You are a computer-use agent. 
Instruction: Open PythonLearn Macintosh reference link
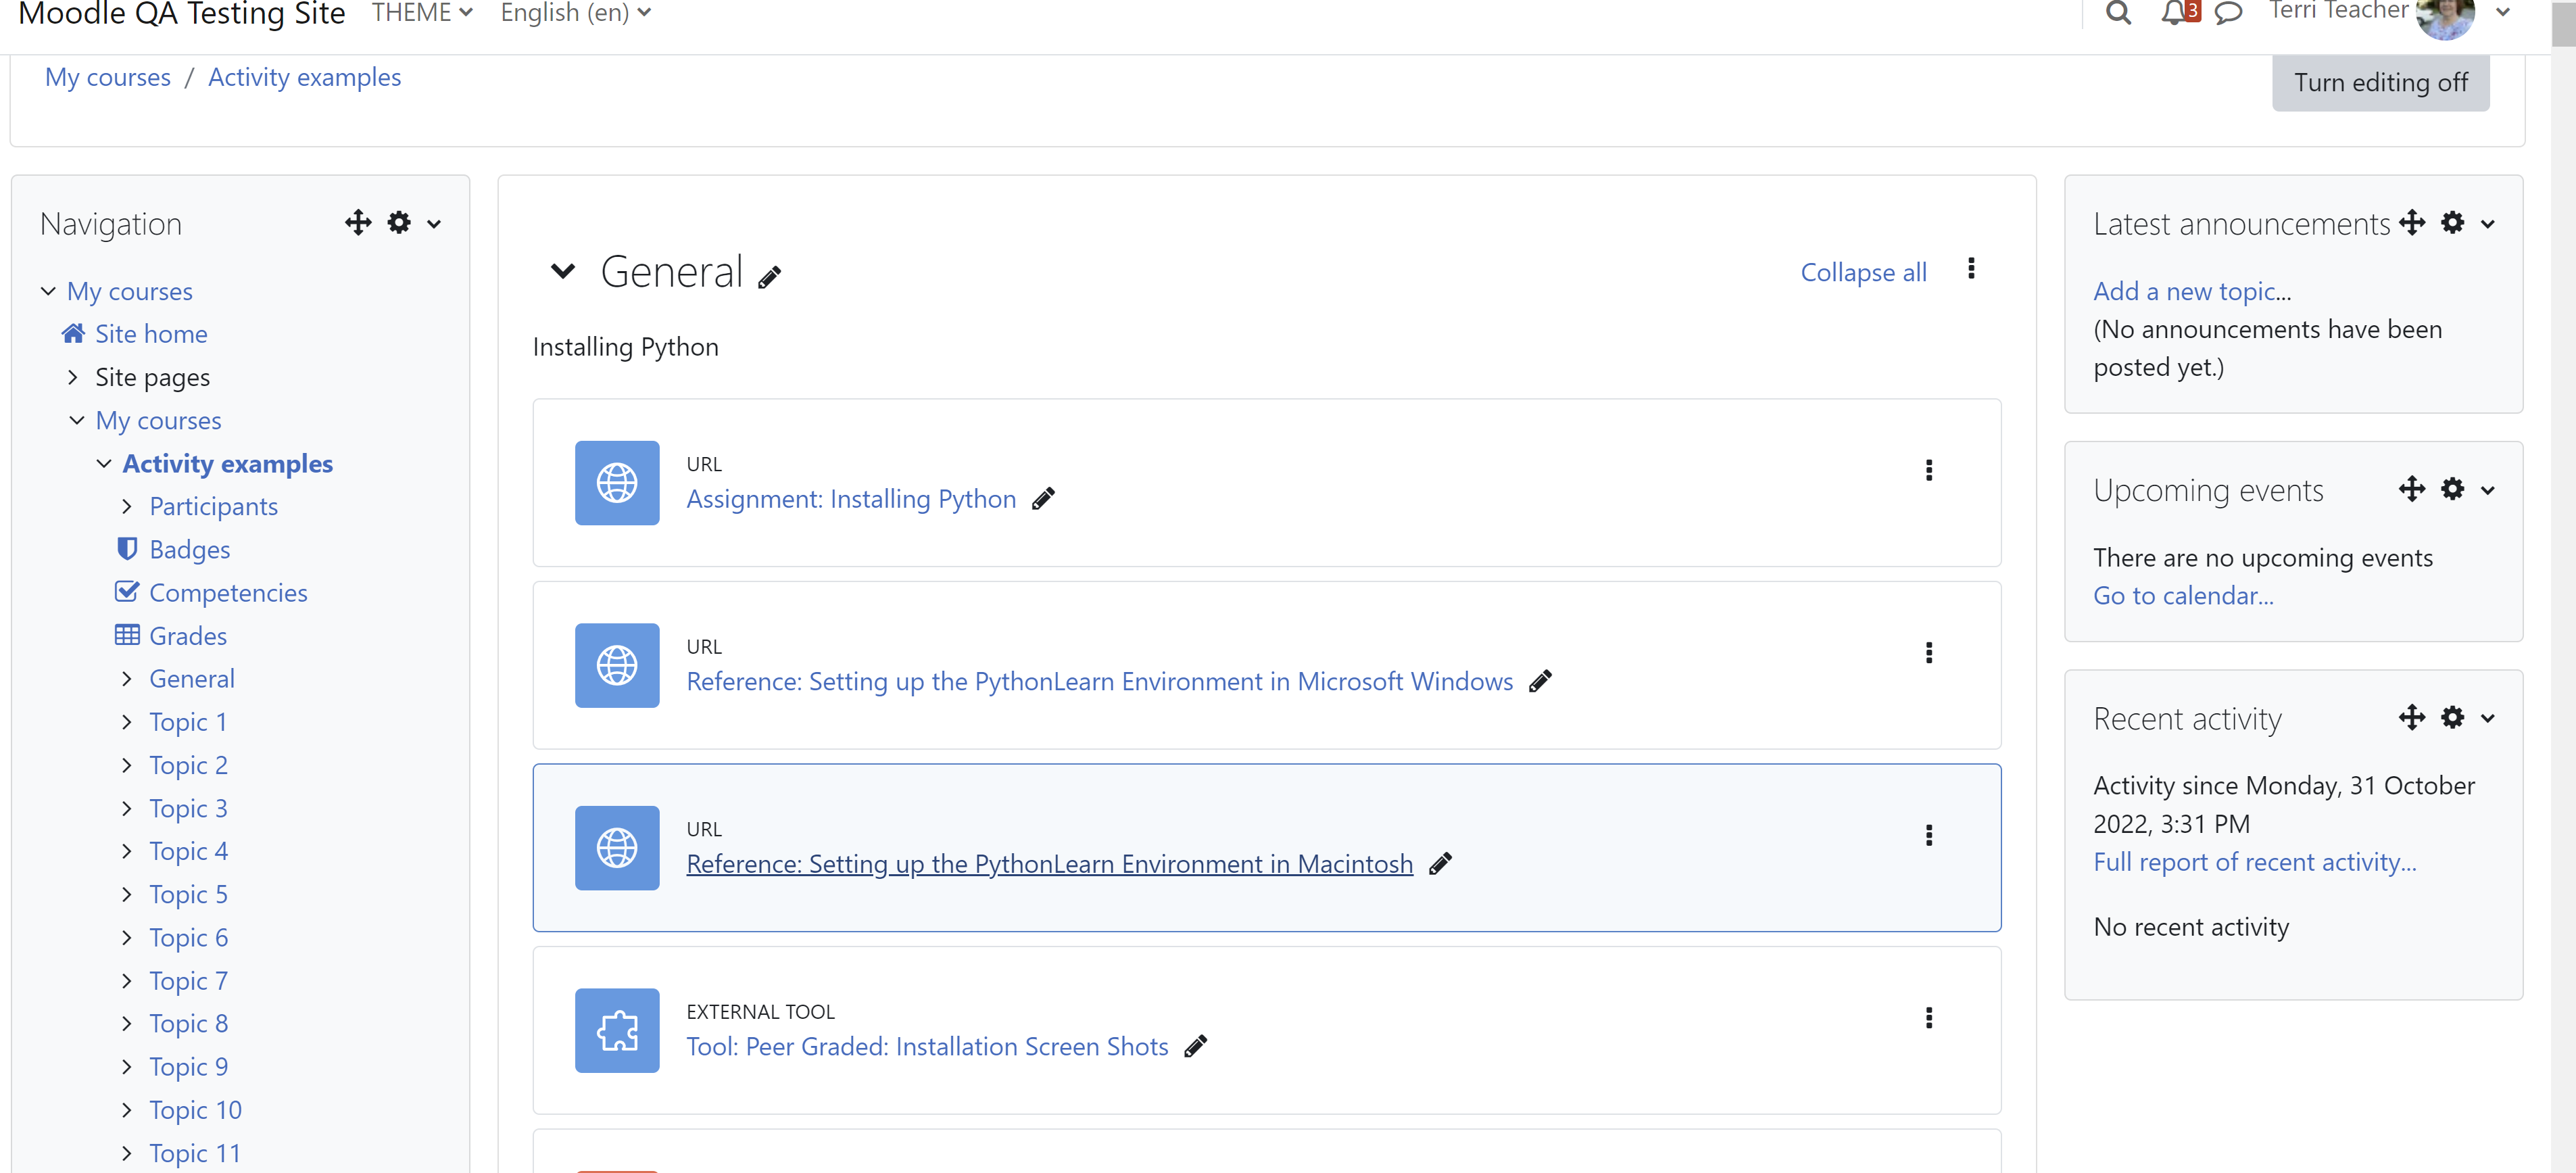tap(1049, 864)
